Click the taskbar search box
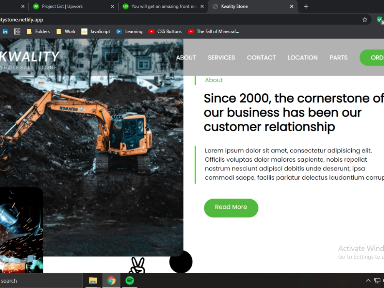384x288 pixels. [41, 281]
